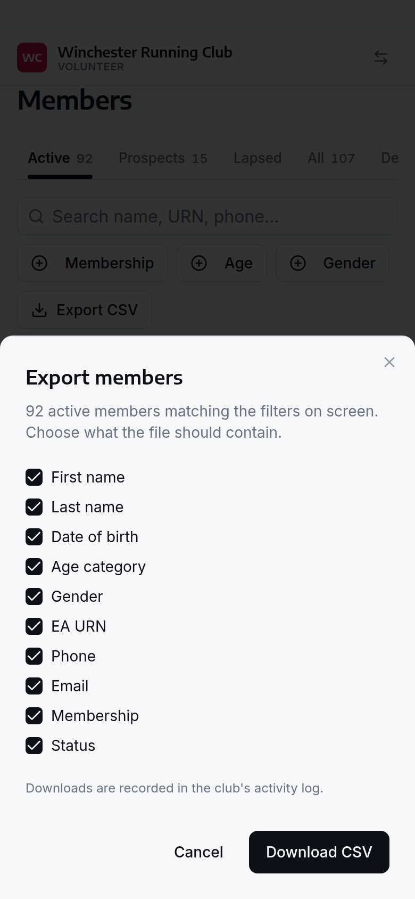The image size is (415, 899).
Task: Open the Membership filter
Action: coord(93,263)
